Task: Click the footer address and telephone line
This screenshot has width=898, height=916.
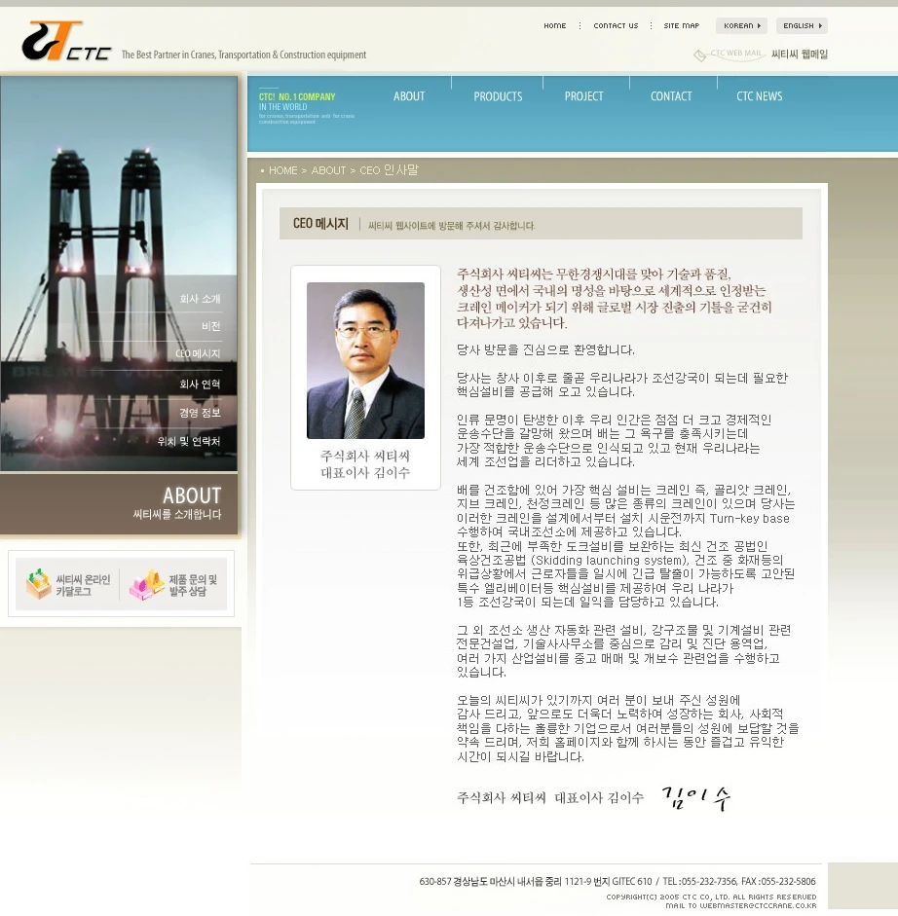Action: coord(617,882)
